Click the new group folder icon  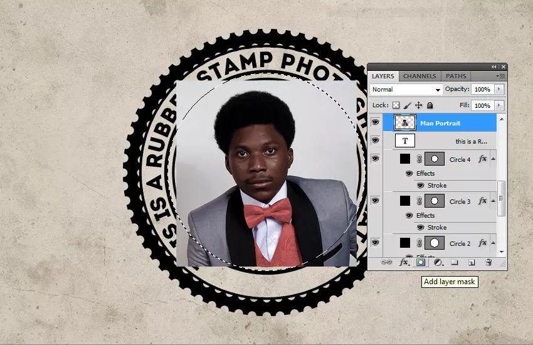[x=455, y=262]
